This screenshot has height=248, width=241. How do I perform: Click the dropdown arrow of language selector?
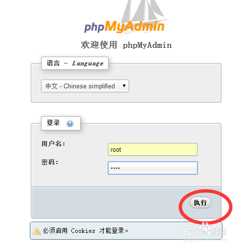(x=124, y=86)
